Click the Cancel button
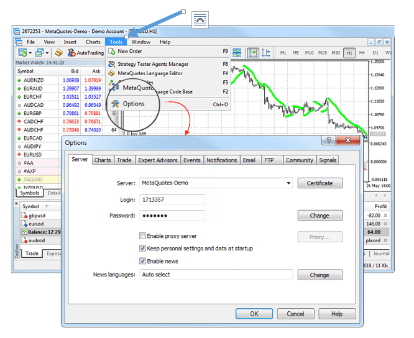Screen dimensions: 414x338 pos(295,314)
